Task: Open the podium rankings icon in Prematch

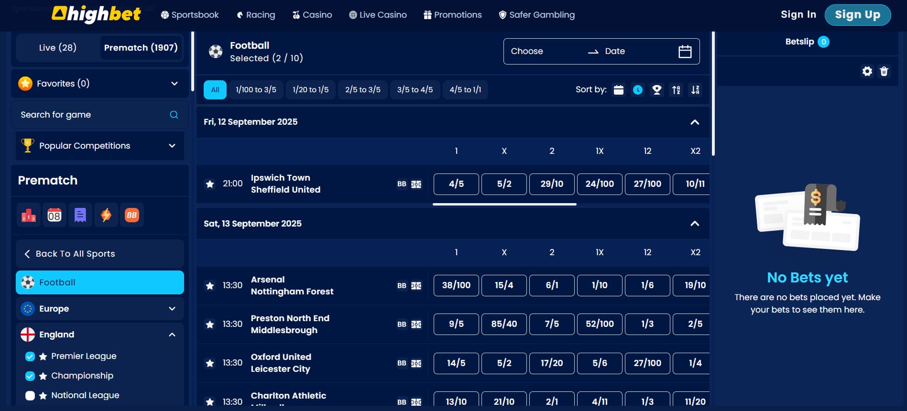Action: point(29,215)
